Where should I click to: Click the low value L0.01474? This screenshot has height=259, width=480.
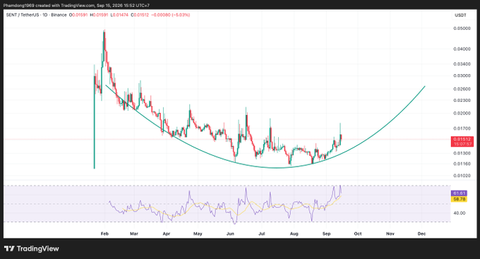[119, 15]
